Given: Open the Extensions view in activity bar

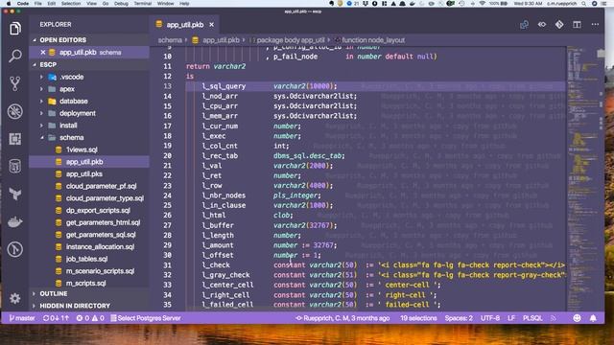Looking at the screenshot, I should coord(15,139).
